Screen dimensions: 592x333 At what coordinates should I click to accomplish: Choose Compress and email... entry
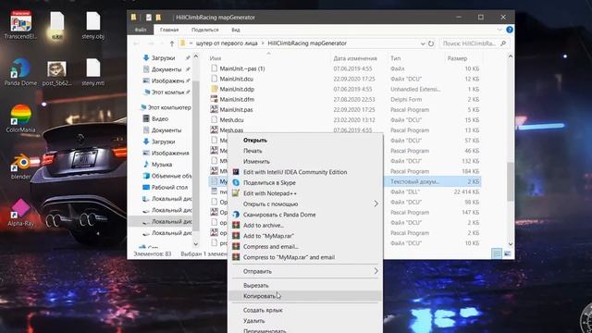point(271,247)
